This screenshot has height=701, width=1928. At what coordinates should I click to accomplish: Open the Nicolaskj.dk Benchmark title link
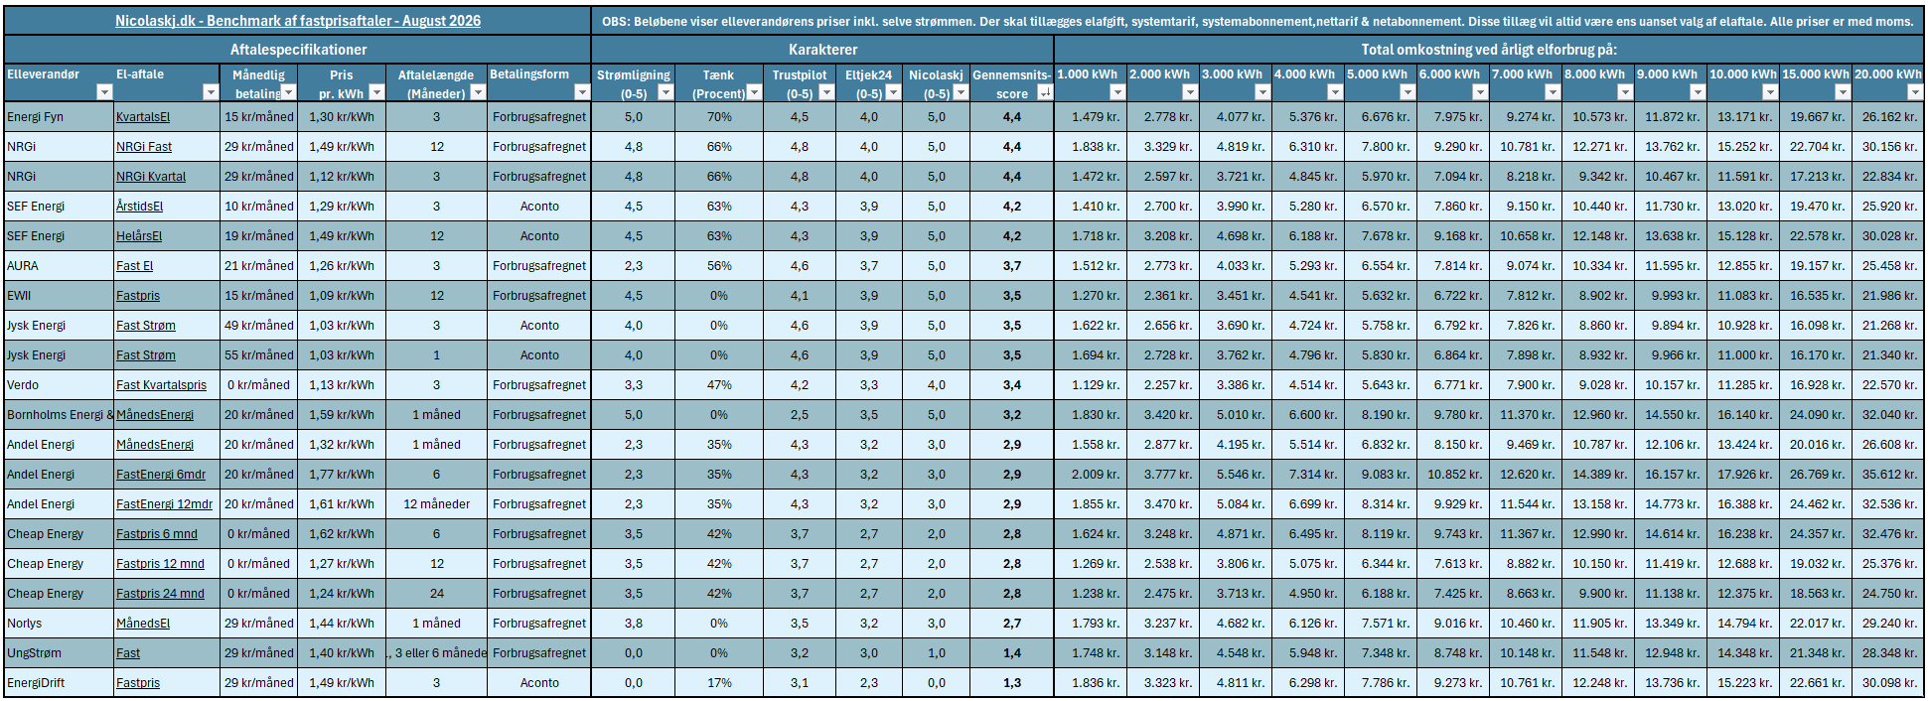tap(298, 21)
